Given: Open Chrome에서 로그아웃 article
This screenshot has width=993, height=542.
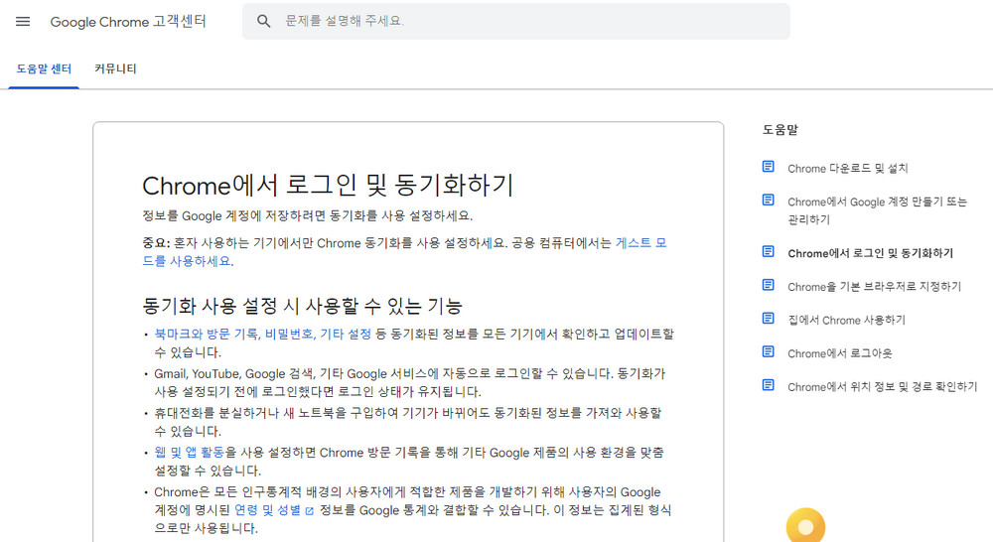Looking at the screenshot, I should pyautogui.click(x=839, y=354).
